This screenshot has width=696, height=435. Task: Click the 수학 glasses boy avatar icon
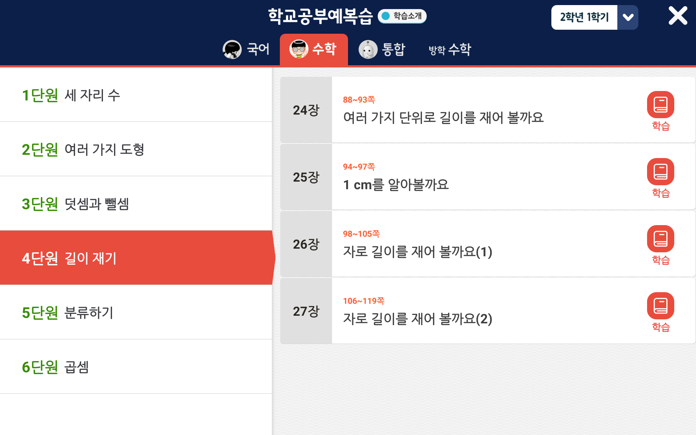tap(299, 49)
